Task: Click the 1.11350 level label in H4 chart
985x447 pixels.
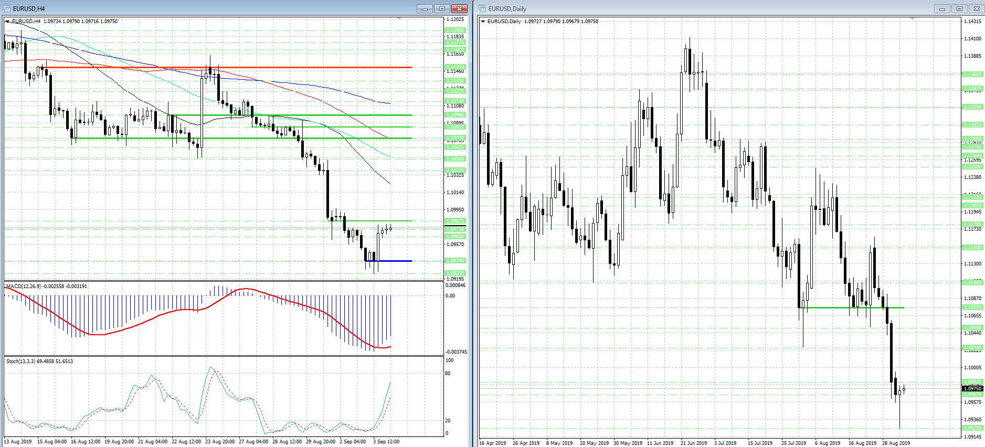Action: coord(455,81)
